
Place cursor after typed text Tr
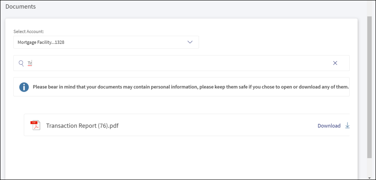tap(32, 63)
